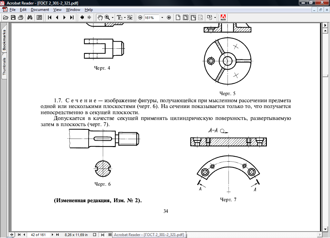
Task: Click the Reflow page icon
Action: click(x=200, y=17)
